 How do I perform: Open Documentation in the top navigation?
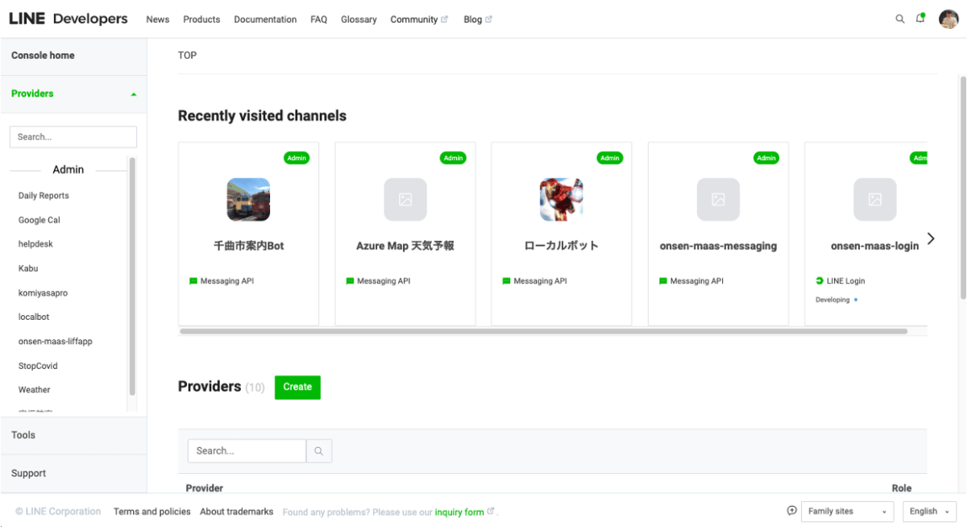(x=265, y=19)
